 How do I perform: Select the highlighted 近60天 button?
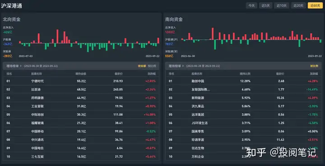[x=315, y=5]
